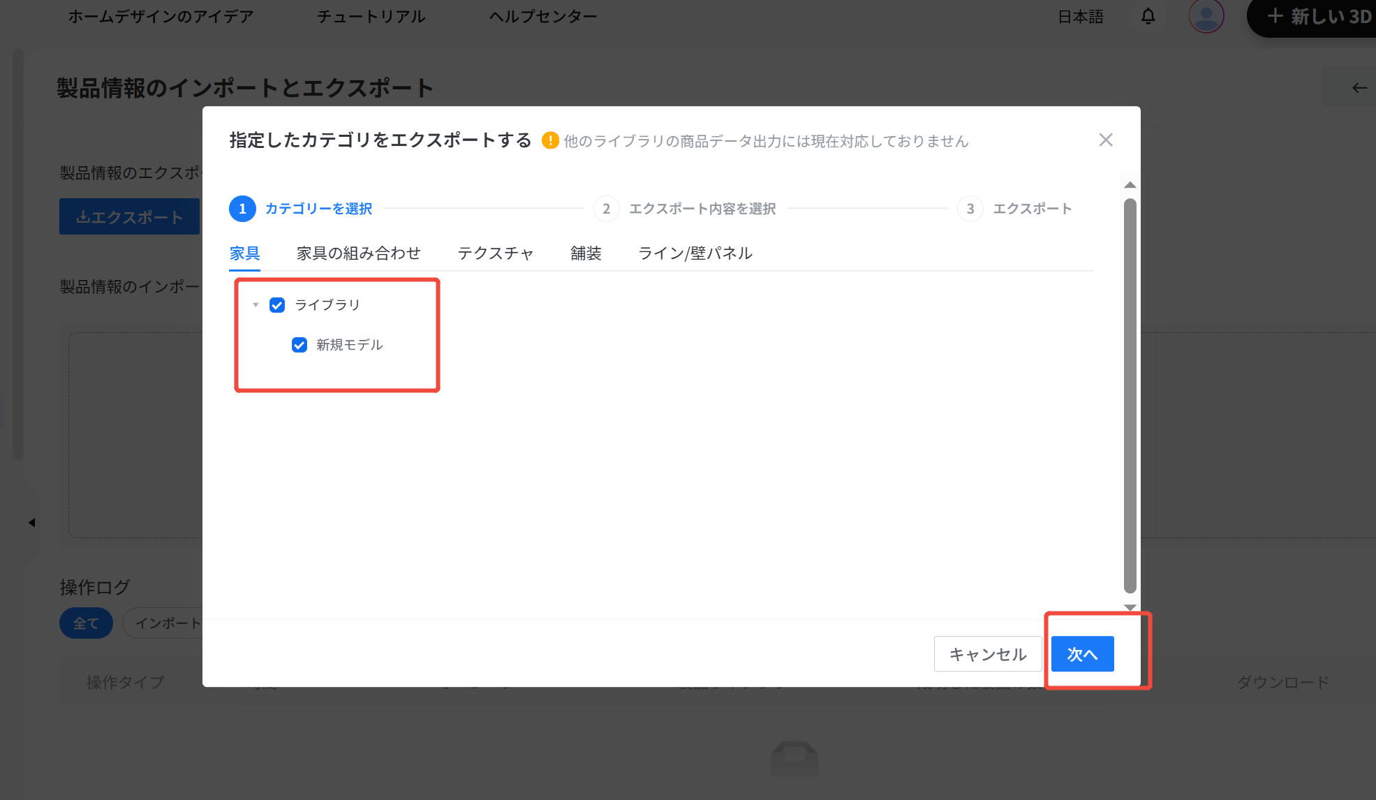Select the 全て log filter pill
The height and width of the screenshot is (800, 1376).
point(86,623)
